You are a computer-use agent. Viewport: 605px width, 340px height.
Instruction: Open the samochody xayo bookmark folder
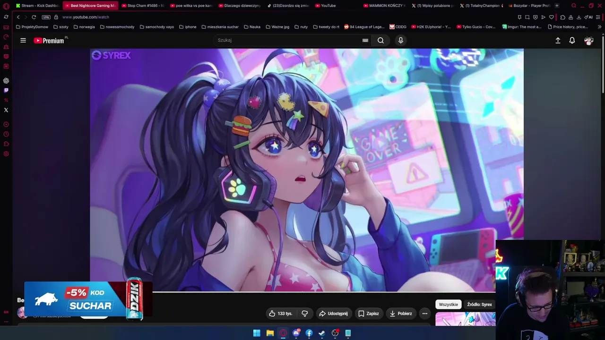click(x=157, y=27)
